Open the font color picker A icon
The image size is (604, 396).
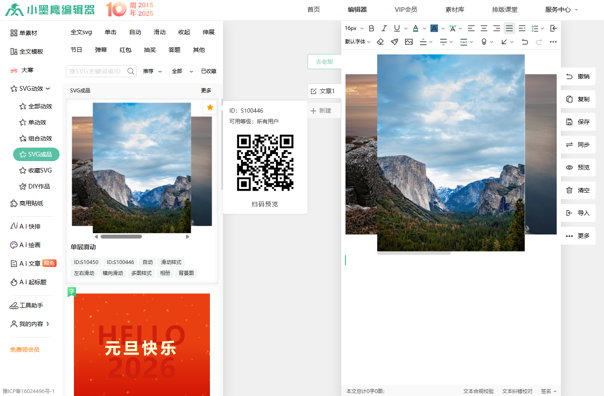416,28
